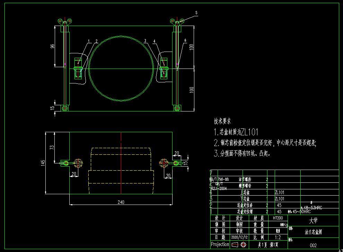Click quantity 2 in the 活节螺栓 row
The width and height of the screenshot is (343, 252).
(267, 179)
